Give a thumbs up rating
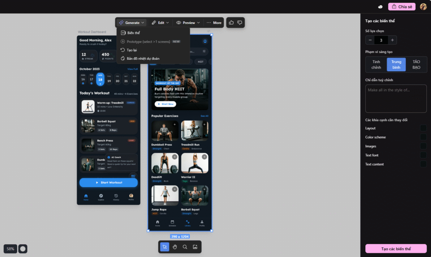The width and height of the screenshot is (431, 257). tap(231, 22)
